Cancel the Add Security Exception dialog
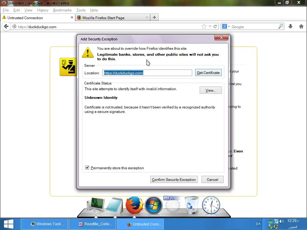Screen dimensions: 307x230 (x=213, y=179)
